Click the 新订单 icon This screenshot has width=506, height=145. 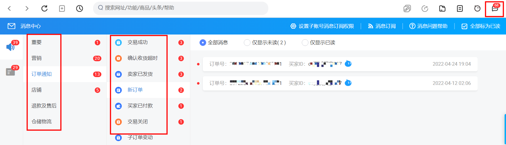pos(118,90)
